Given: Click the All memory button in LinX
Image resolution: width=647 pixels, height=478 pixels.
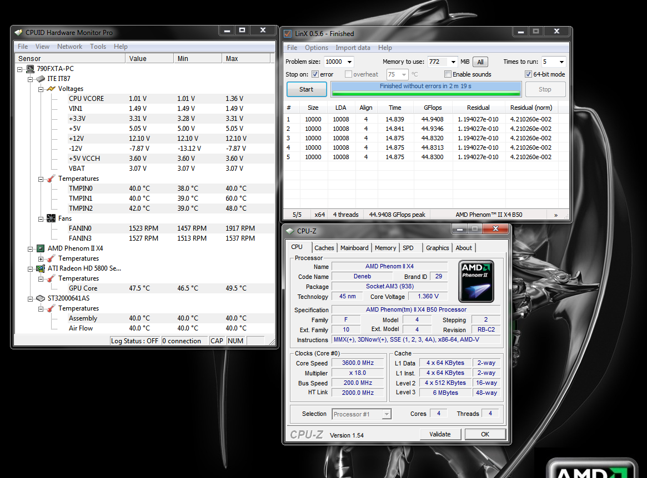Looking at the screenshot, I should (480, 62).
